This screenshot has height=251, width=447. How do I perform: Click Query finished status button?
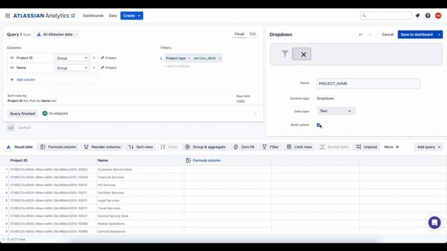(x=22, y=114)
